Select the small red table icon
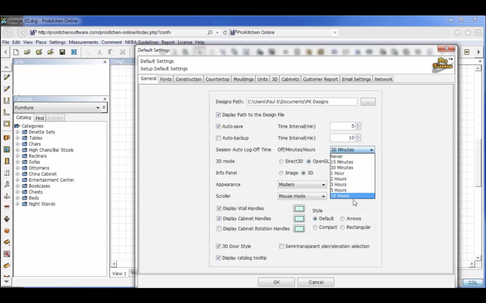This screenshot has height=303, width=486. tap(6, 207)
